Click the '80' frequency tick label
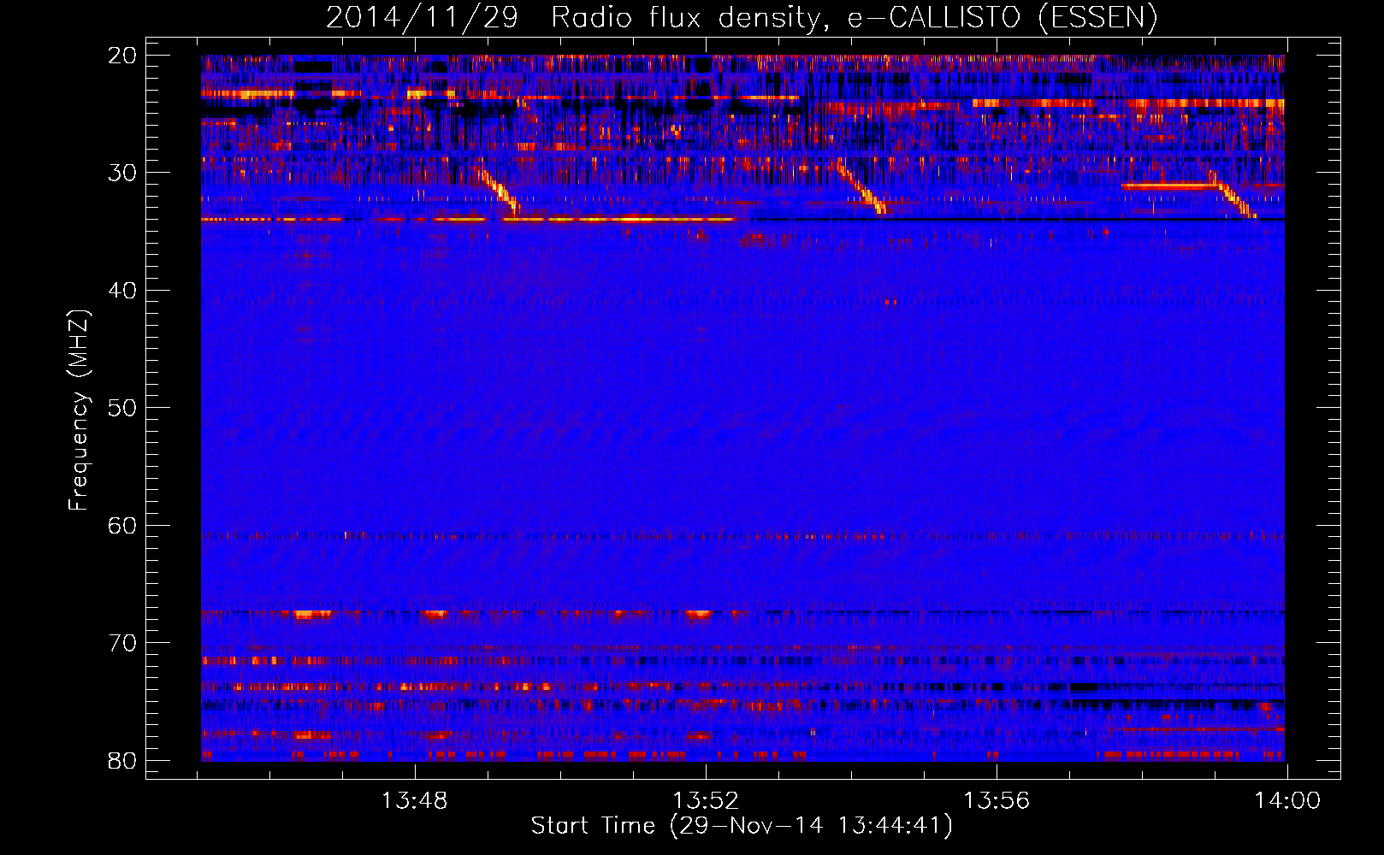This screenshot has width=1384, height=855. tap(122, 761)
